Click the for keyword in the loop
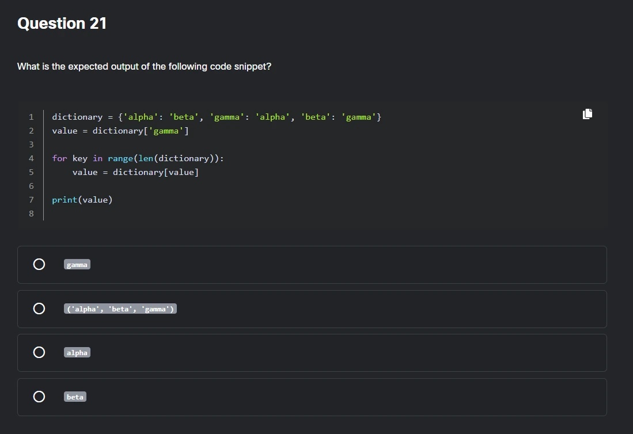The height and width of the screenshot is (434, 633). [x=59, y=158]
